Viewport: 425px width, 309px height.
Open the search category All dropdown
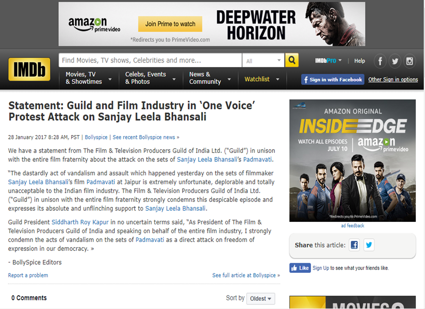263,60
